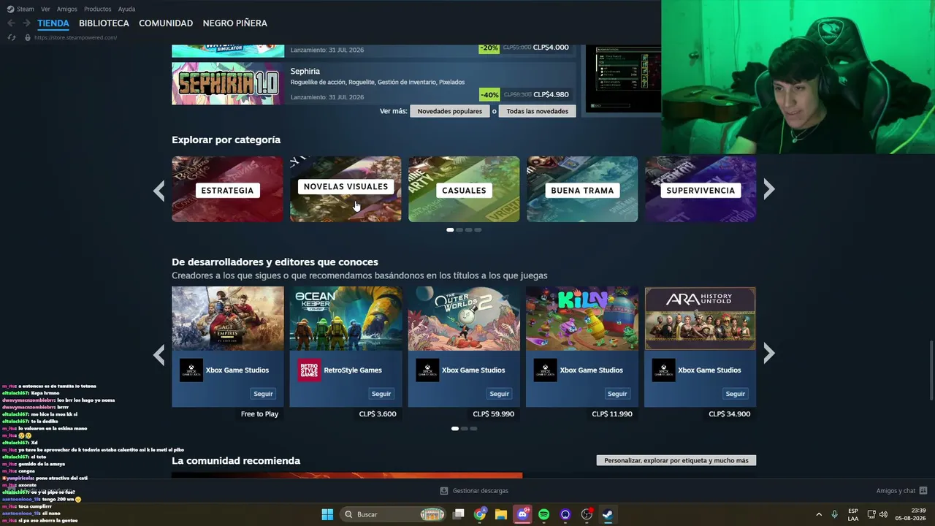This screenshot has width=935, height=526.
Task: Open Task View on the taskbar
Action: click(459, 514)
